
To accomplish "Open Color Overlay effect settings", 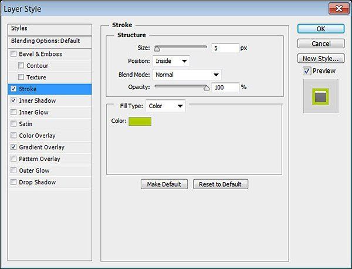I will [37, 136].
